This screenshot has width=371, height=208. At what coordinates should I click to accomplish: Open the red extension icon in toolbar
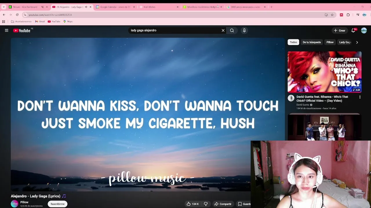[x=341, y=15]
